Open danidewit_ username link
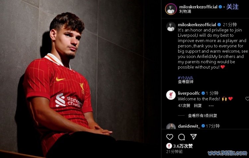Image resolution: width=249 pixels, height=158 pixels. [189, 126]
